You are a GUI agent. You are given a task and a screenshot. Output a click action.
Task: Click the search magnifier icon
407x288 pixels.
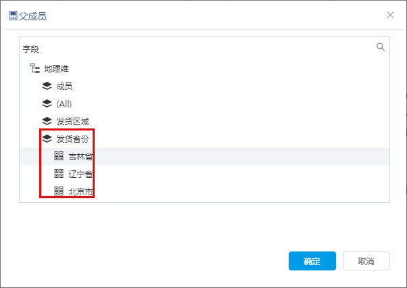click(381, 47)
